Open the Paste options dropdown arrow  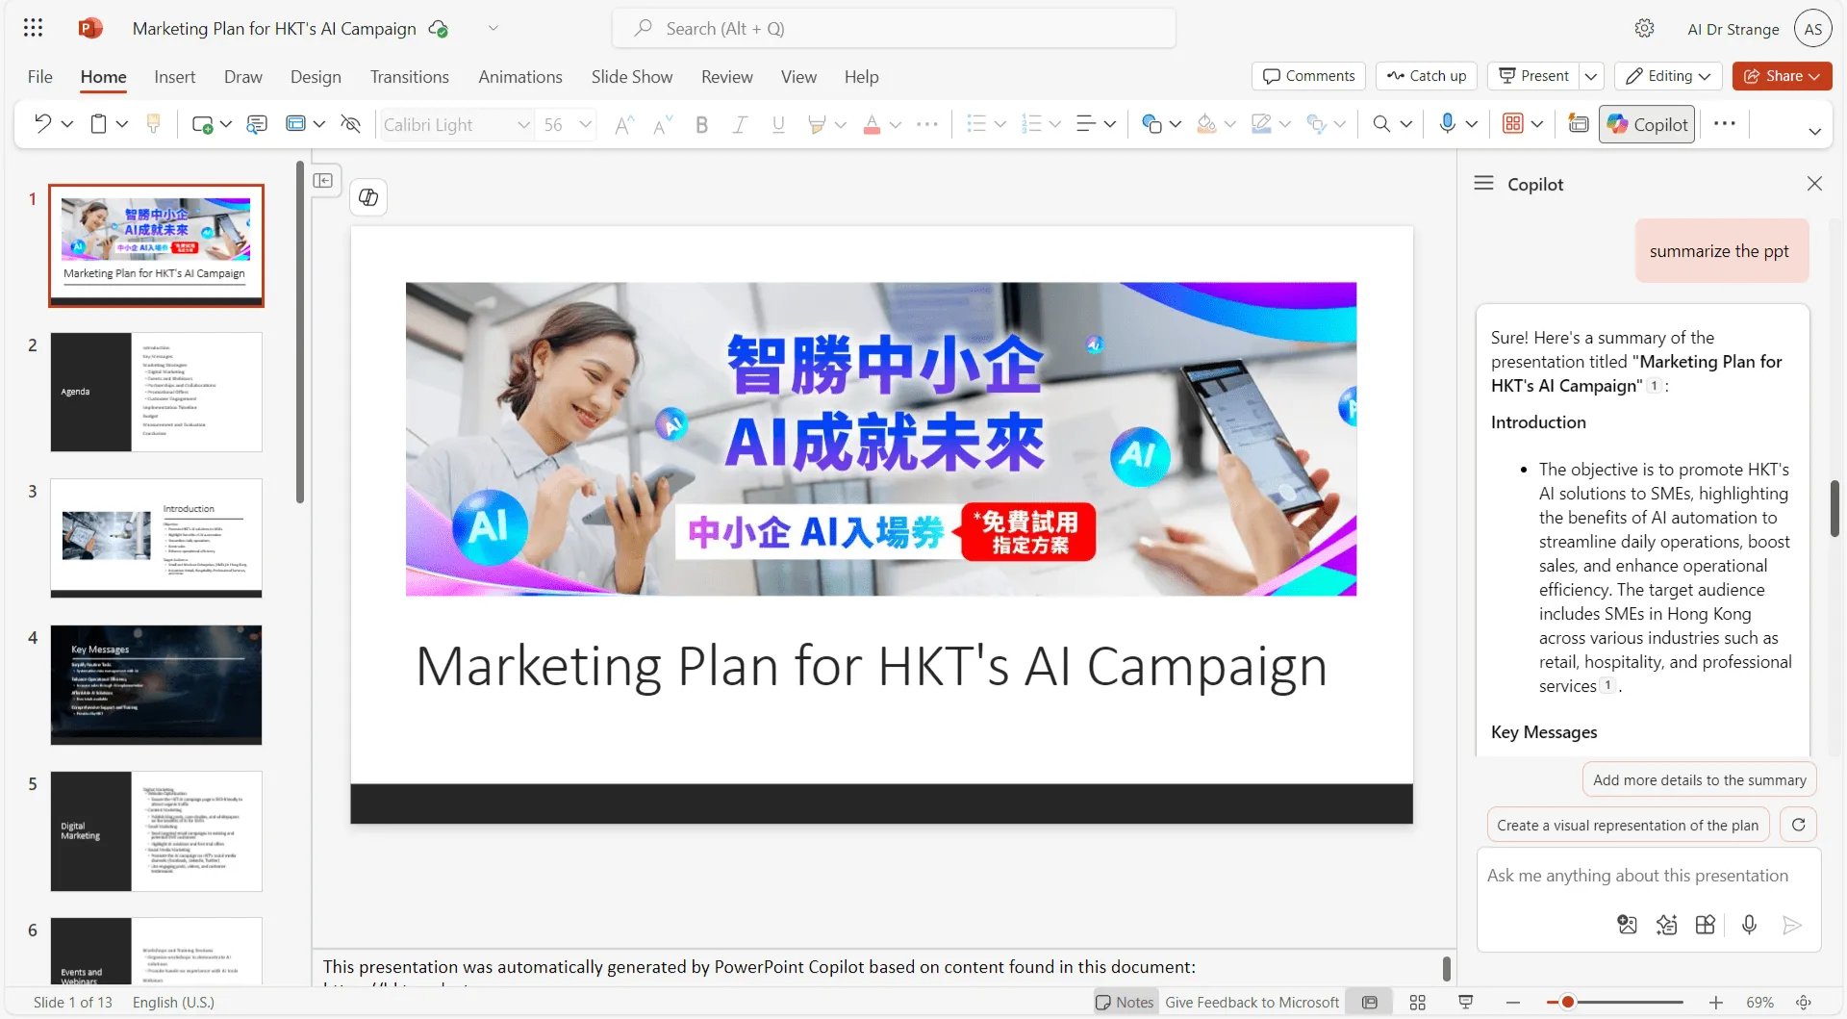(122, 123)
